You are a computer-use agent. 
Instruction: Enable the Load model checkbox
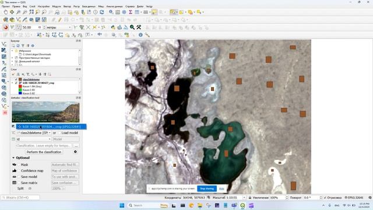pos(59,133)
